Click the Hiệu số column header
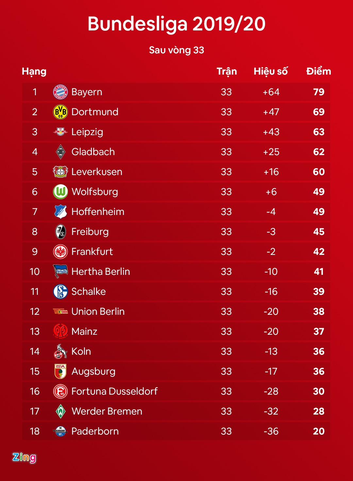Viewport: 353px width, 481px height. 271,71
